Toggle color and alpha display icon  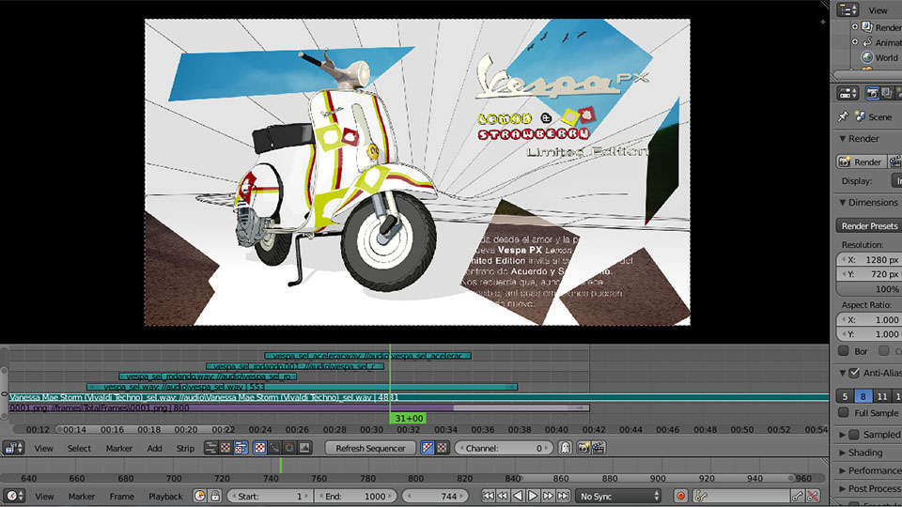click(428, 448)
